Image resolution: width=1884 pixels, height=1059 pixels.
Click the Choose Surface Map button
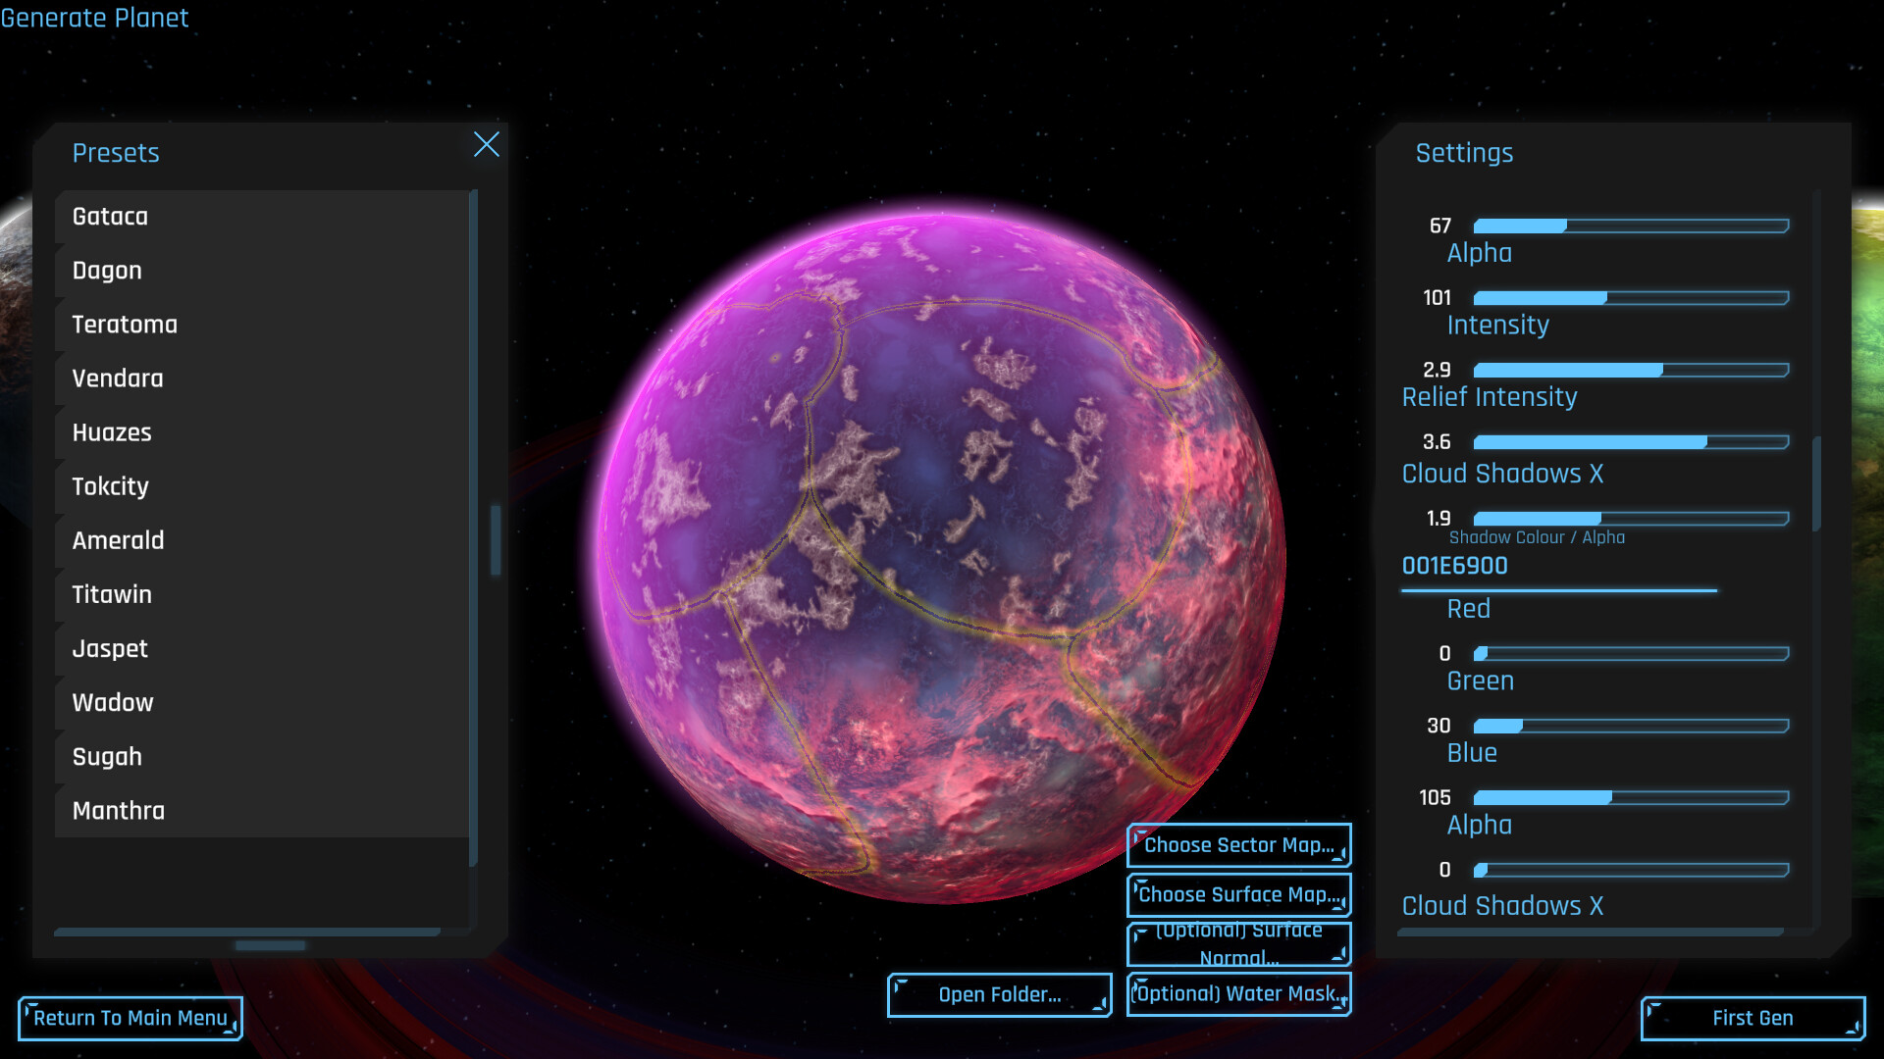[x=1238, y=894]
